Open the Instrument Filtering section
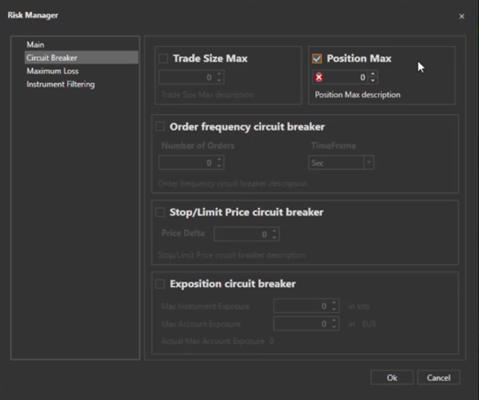Screen dimensions: 479x400 (60, 84)
